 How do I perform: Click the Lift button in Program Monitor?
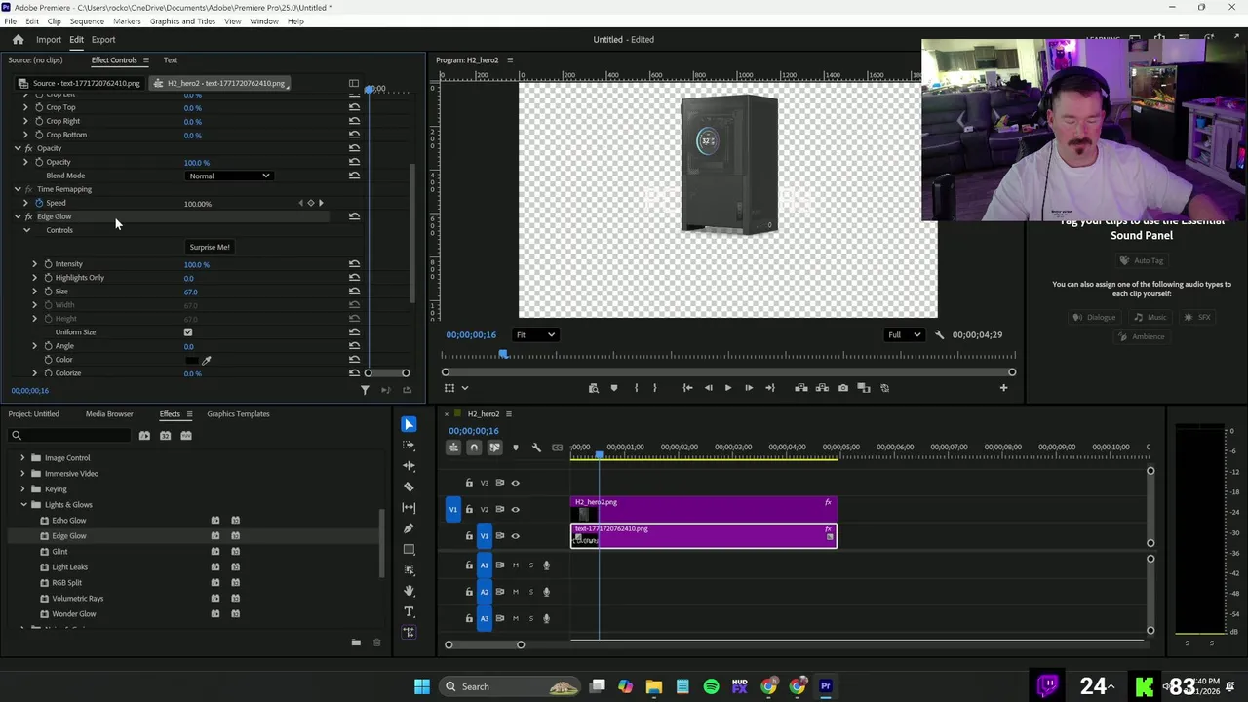click(x=801, y=388)
